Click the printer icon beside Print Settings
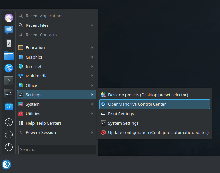This screenshot has height=173, width=220. click(x=103, y=114)
